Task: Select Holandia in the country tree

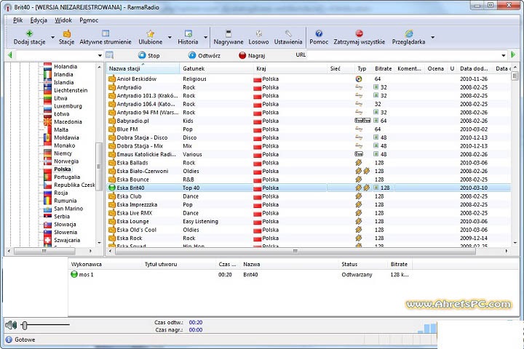Action: click(65, 66)
